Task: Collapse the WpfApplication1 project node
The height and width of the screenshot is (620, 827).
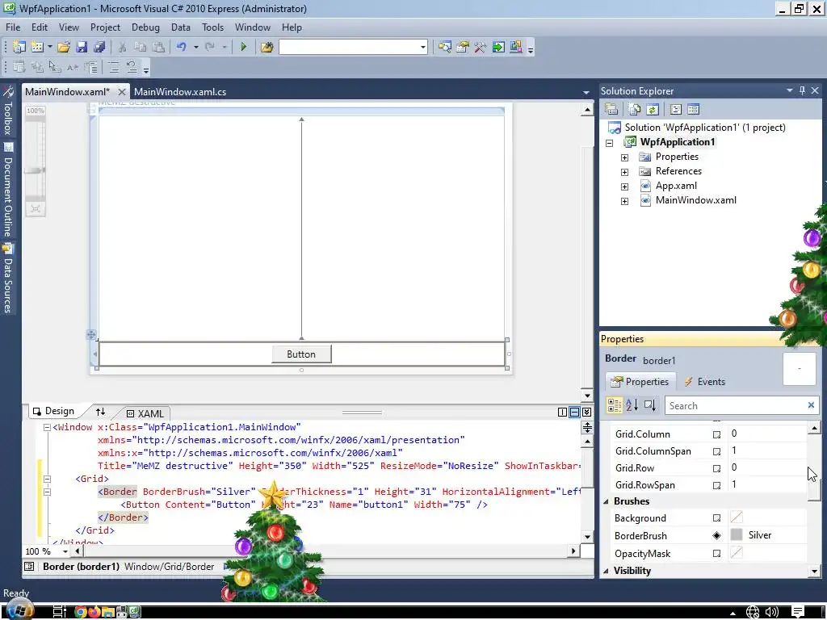Action: (x=610, y=143)
